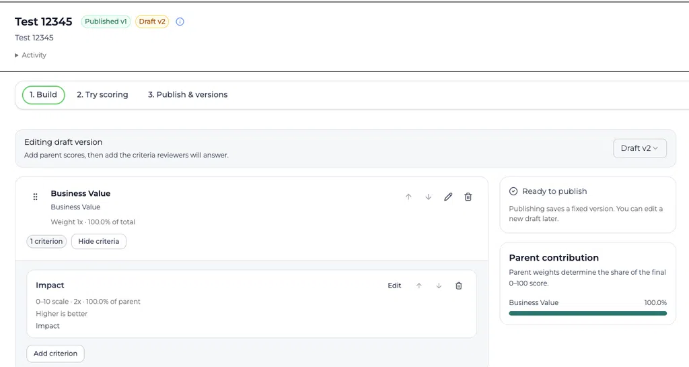Click Edit on the Impact criterion
Viewport: 689px width, 367px height.
pos(394,286)
